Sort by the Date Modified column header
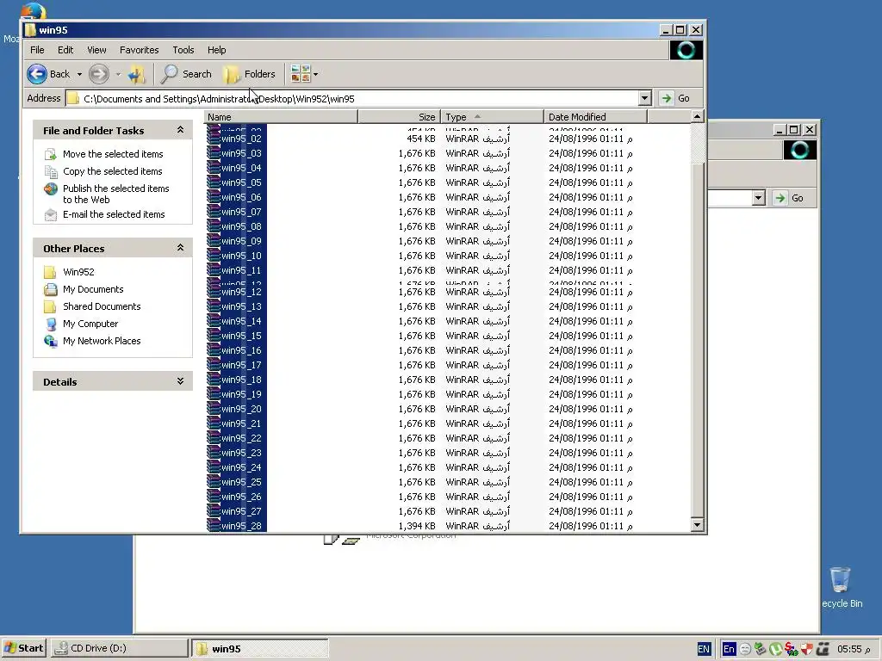 pyautogui.click(x=596, y=117)
